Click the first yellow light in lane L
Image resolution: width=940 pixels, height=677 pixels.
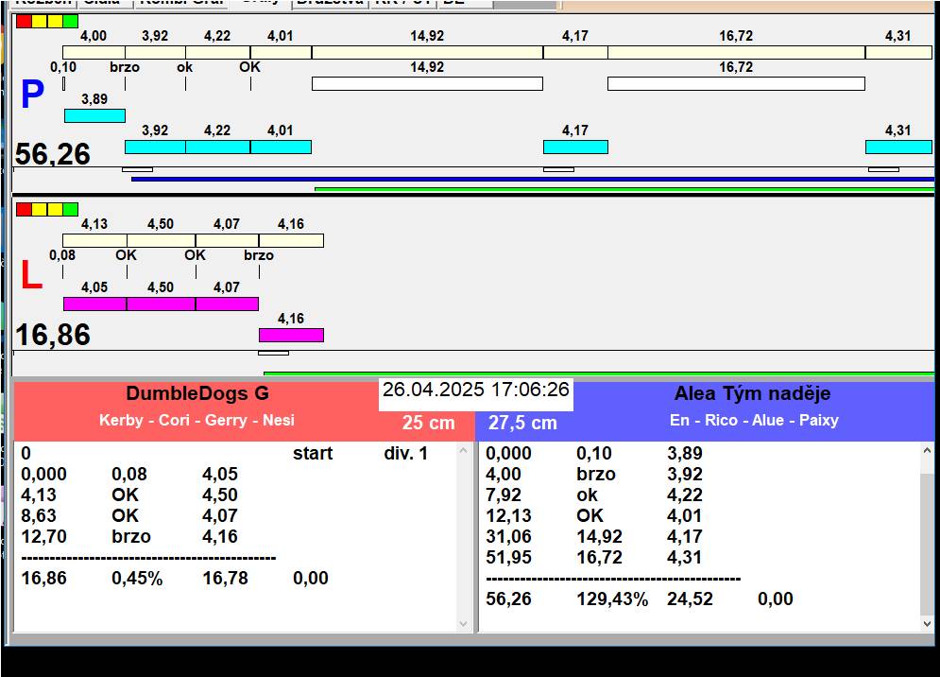pyautogui.click(x=40, y=209)
